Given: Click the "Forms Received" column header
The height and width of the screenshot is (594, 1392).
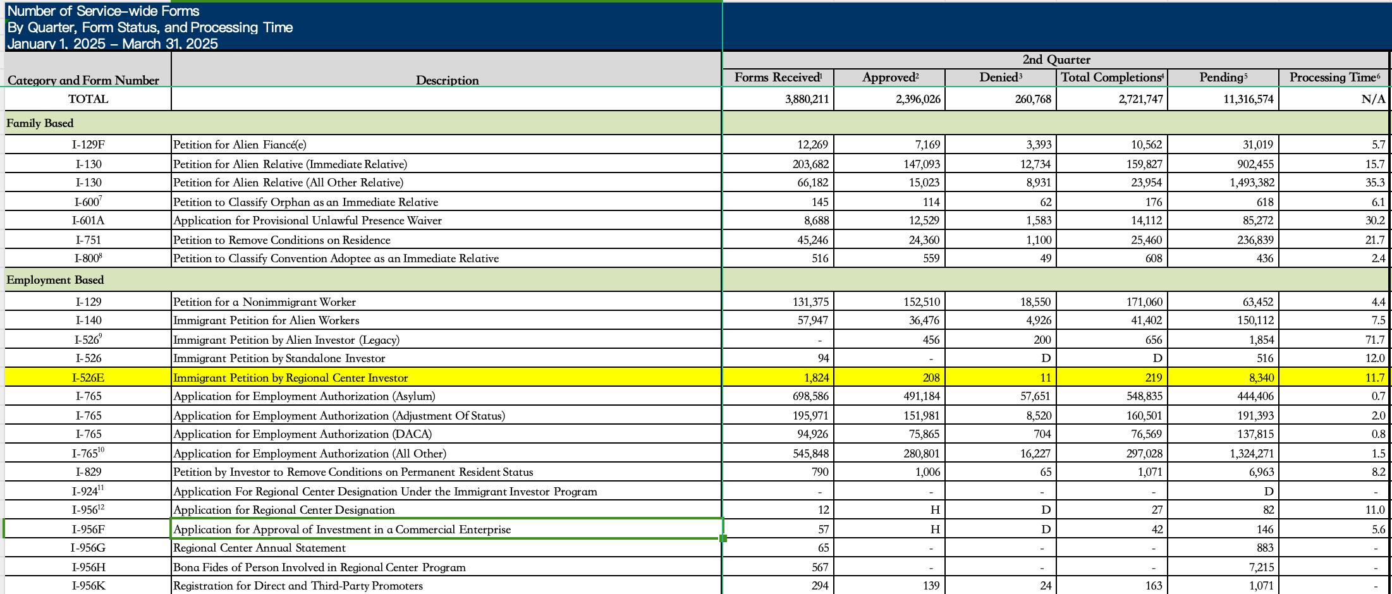Looking at the screenshot, I should (x=778, y=77).
